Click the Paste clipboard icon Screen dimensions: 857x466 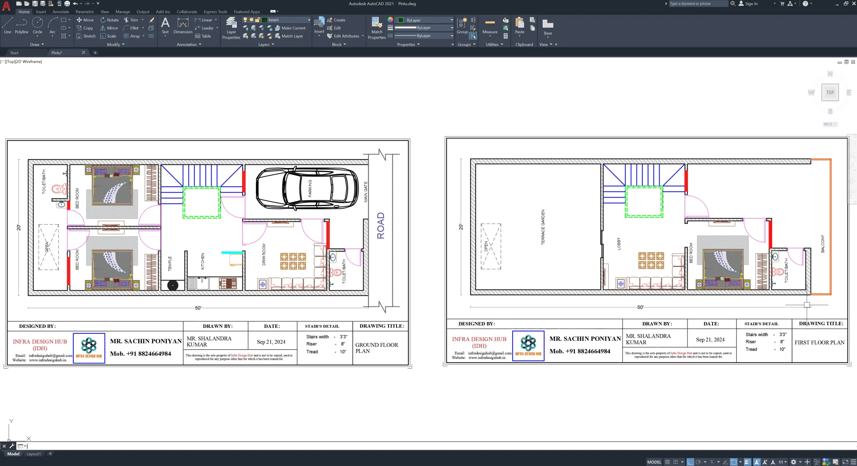pyautogui.click(x=520, y=26)
